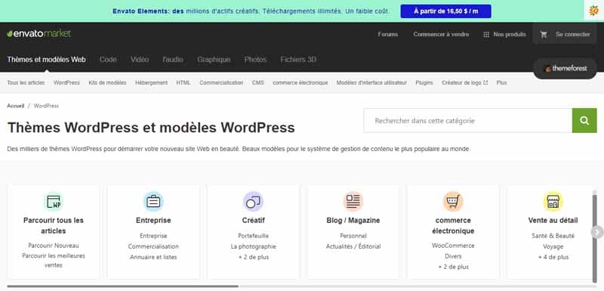Open the Plugins submenu item
The width and height of the screenshot is (604, 291).
click(424, 82)
